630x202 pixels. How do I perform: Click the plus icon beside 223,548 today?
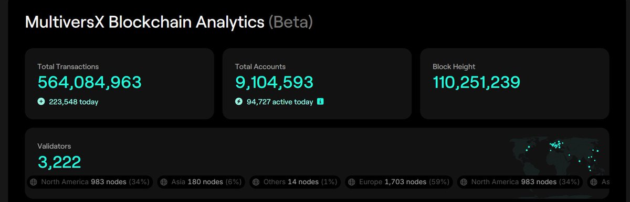pos(41,102)
